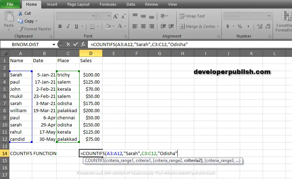Confirm formula with checkmark button
The height and width of the screenshot is (179, 292).
click(76, 44)
